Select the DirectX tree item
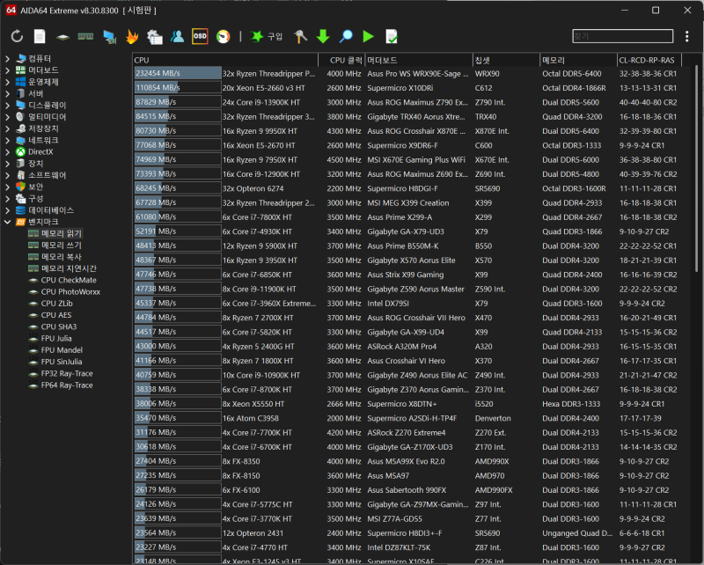 [x=40, y=151]
